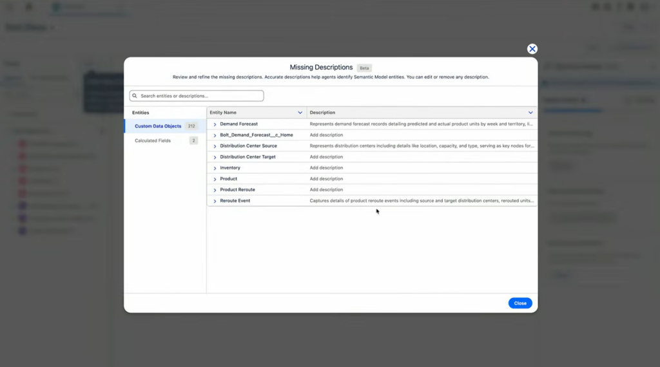Focus the Search entities or descriptions field
The height and width of the screenshot is (367, 660).
click(x=197, y=96)
